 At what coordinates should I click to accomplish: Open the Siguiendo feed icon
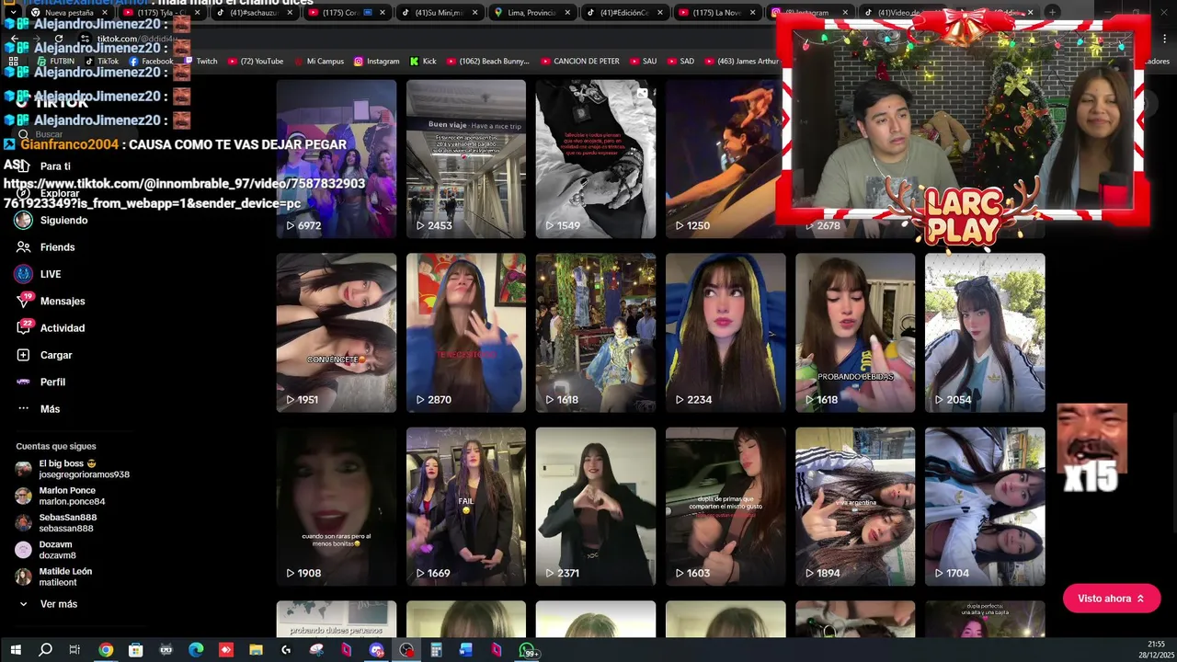tap(24, 221)
